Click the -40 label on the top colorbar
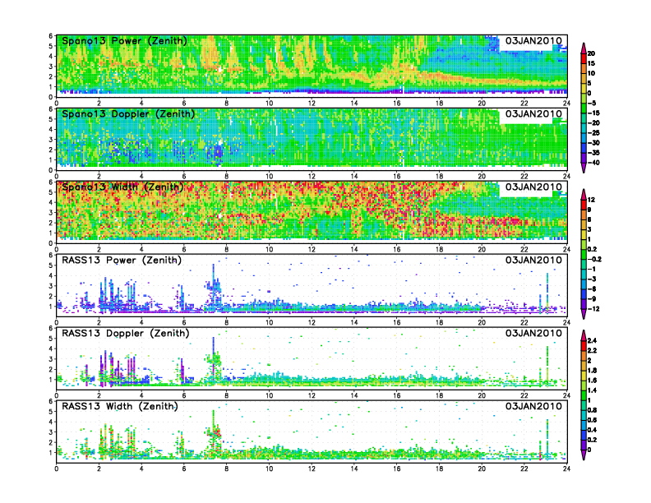Screen dimensions: 651x503 click(x=593, y=163)
